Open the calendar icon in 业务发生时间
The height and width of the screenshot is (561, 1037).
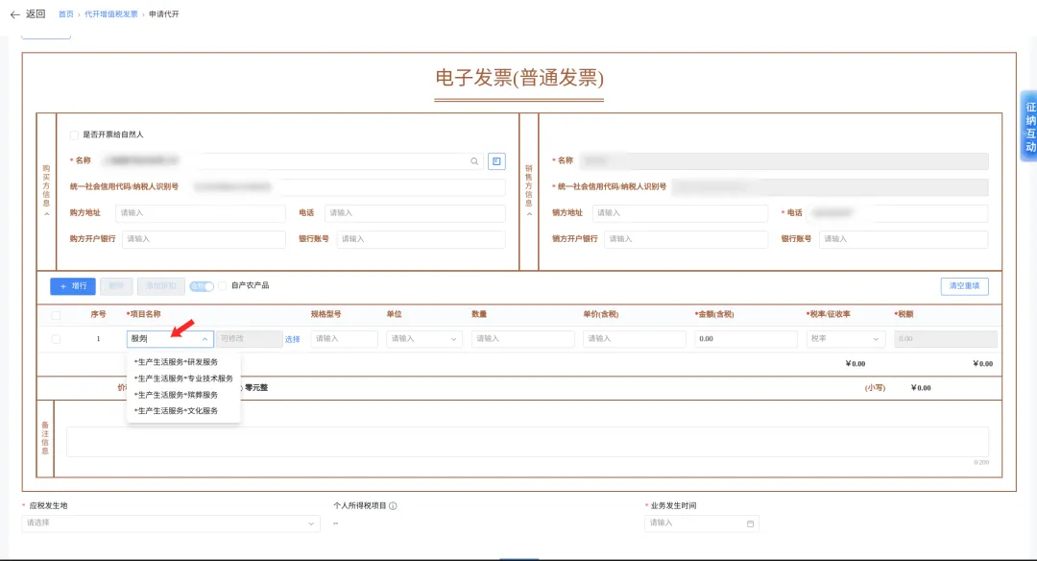click(x=750, y=524)
